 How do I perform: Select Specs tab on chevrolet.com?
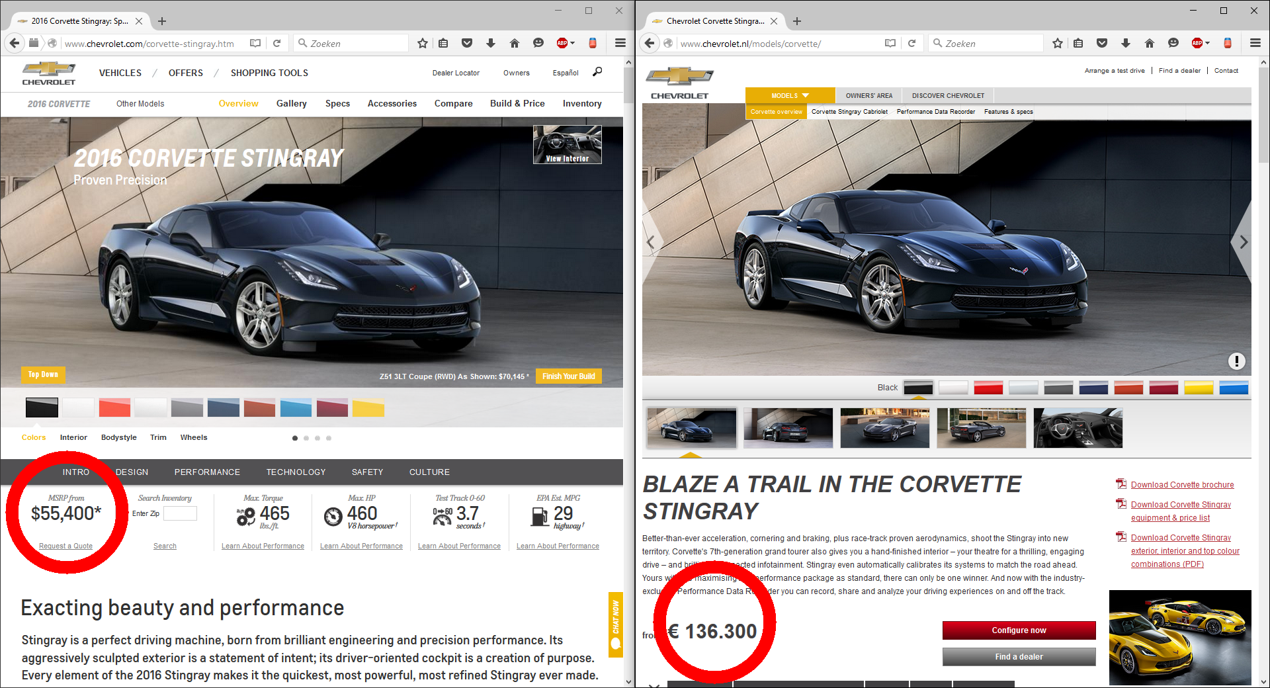[337, 103]
